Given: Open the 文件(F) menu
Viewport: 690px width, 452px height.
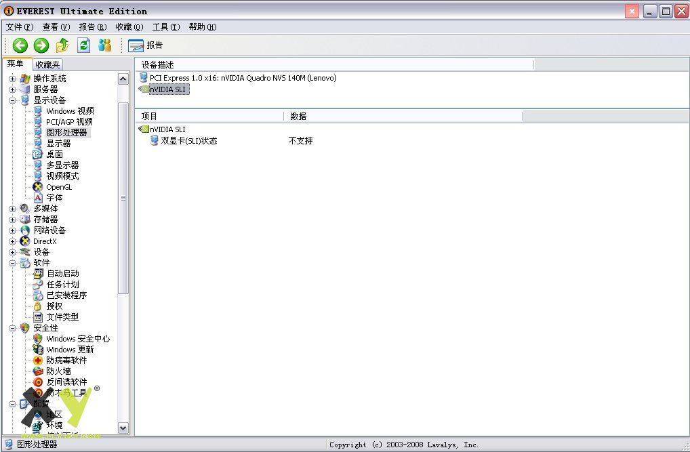Looking at the screenshot, I should pos(20,27).
